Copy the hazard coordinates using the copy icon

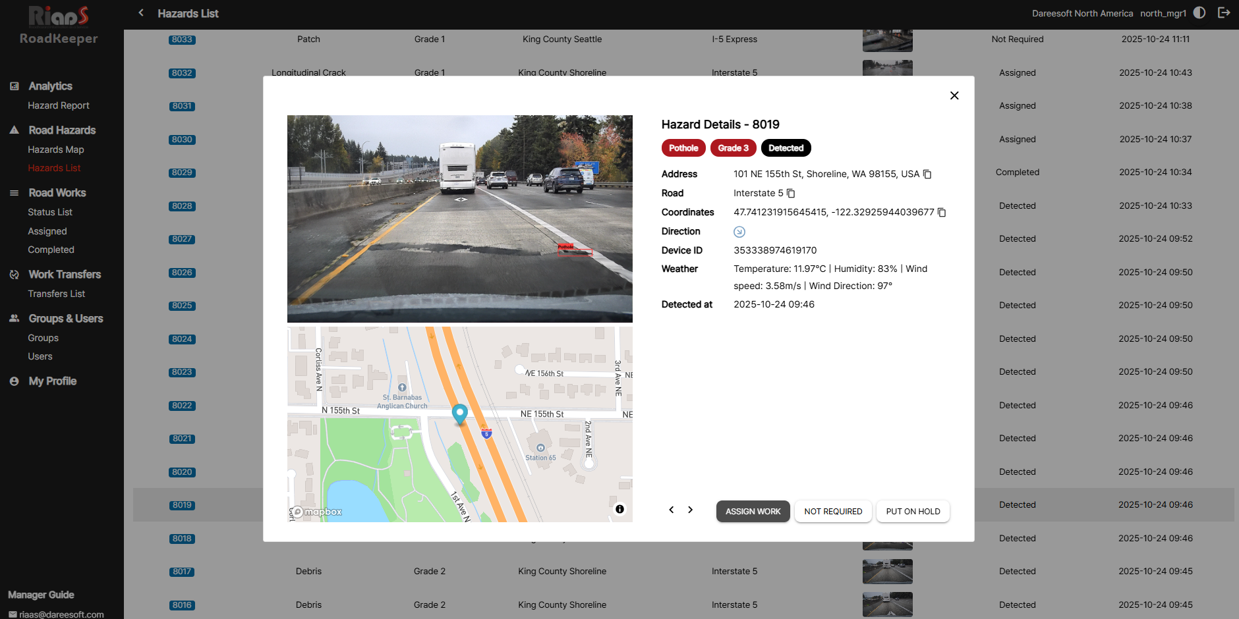pyautogui.click(x=941, y=212)
